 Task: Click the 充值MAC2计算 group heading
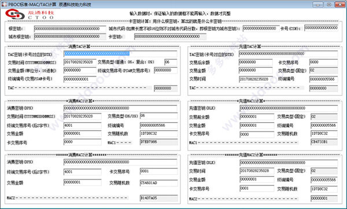tap(251, 155)
